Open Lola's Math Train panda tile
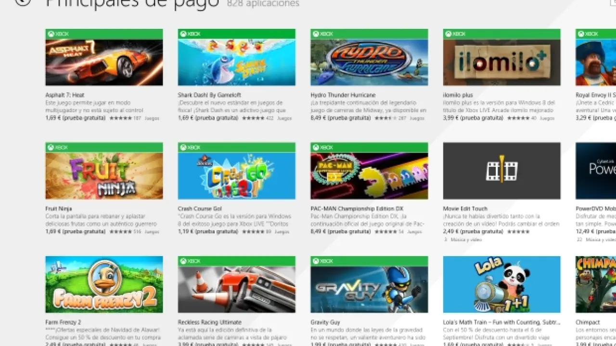 502,284
